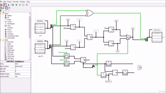Switch to edit circuit appearance icon
This screenshot has height=93, width=166.
(x=9, y=8)
